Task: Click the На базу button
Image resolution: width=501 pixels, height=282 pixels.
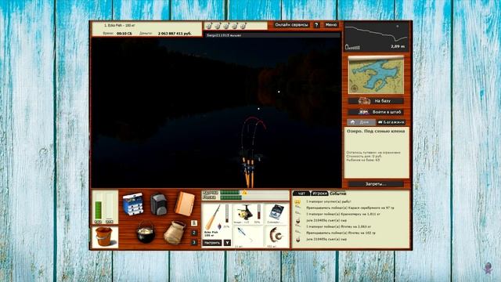Action: 376,101
